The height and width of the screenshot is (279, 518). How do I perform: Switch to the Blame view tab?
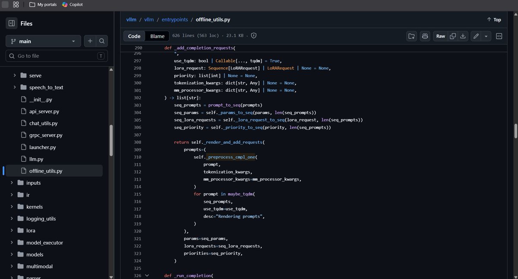point(157,36)
